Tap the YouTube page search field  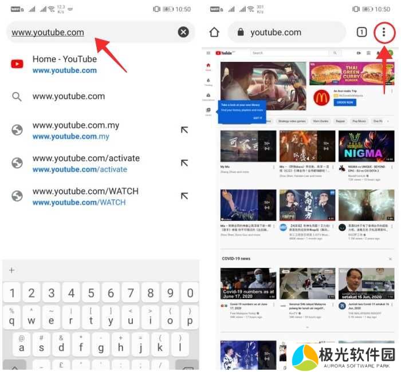click(286, 53)
